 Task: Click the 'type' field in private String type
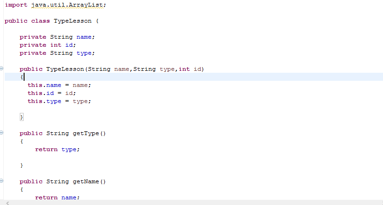(x=84, y=53)
